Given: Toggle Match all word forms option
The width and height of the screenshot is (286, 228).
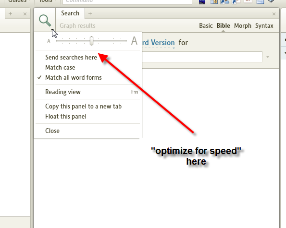Looking at the screenshot, I should click(x=74, y=77).
